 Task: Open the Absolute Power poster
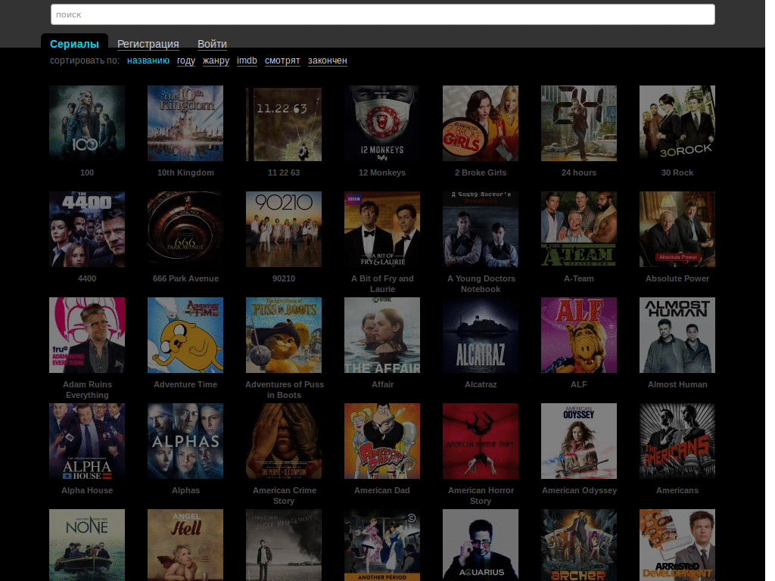point(677,229)
